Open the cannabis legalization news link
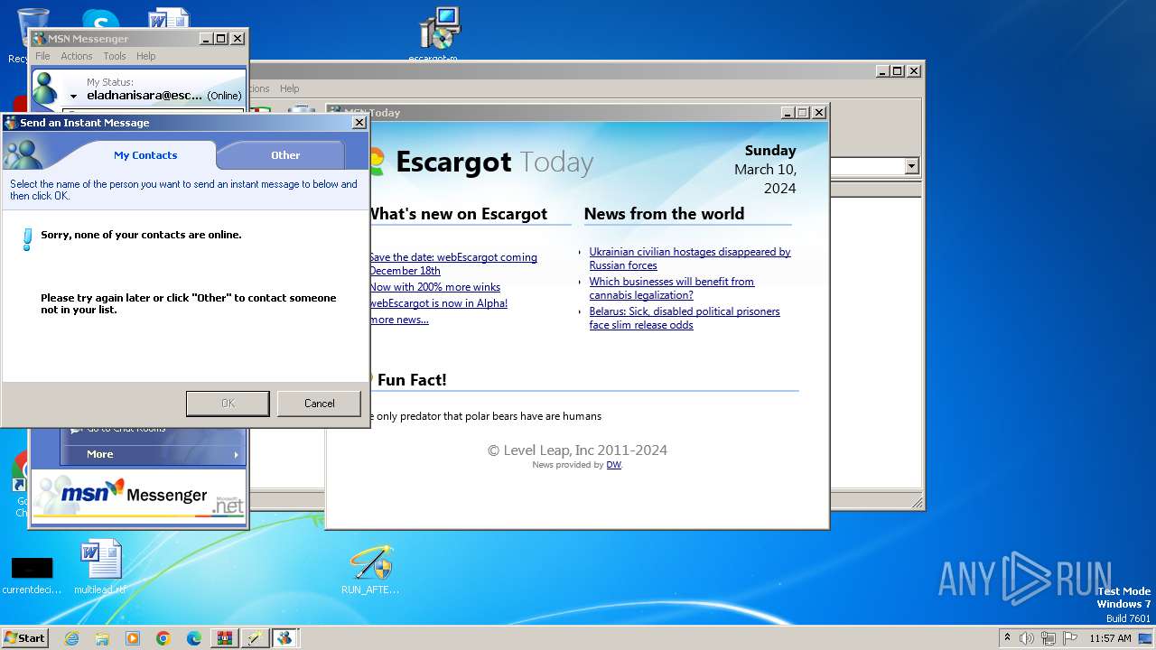 671,288
